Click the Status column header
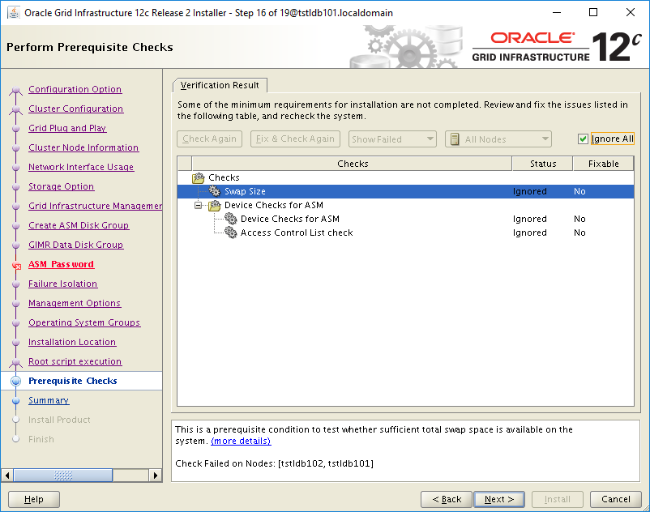The image size is (650, 512). click(x=543, y=164)
